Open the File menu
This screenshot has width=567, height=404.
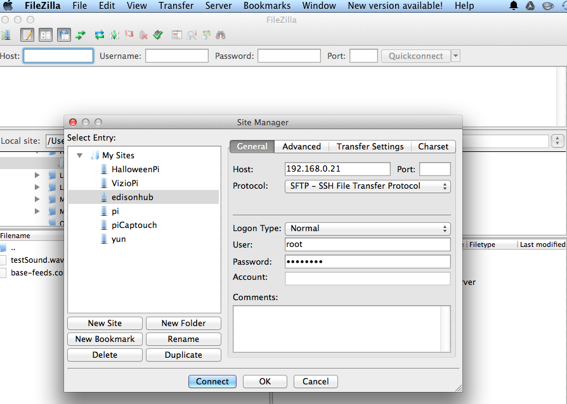point(79,6)
